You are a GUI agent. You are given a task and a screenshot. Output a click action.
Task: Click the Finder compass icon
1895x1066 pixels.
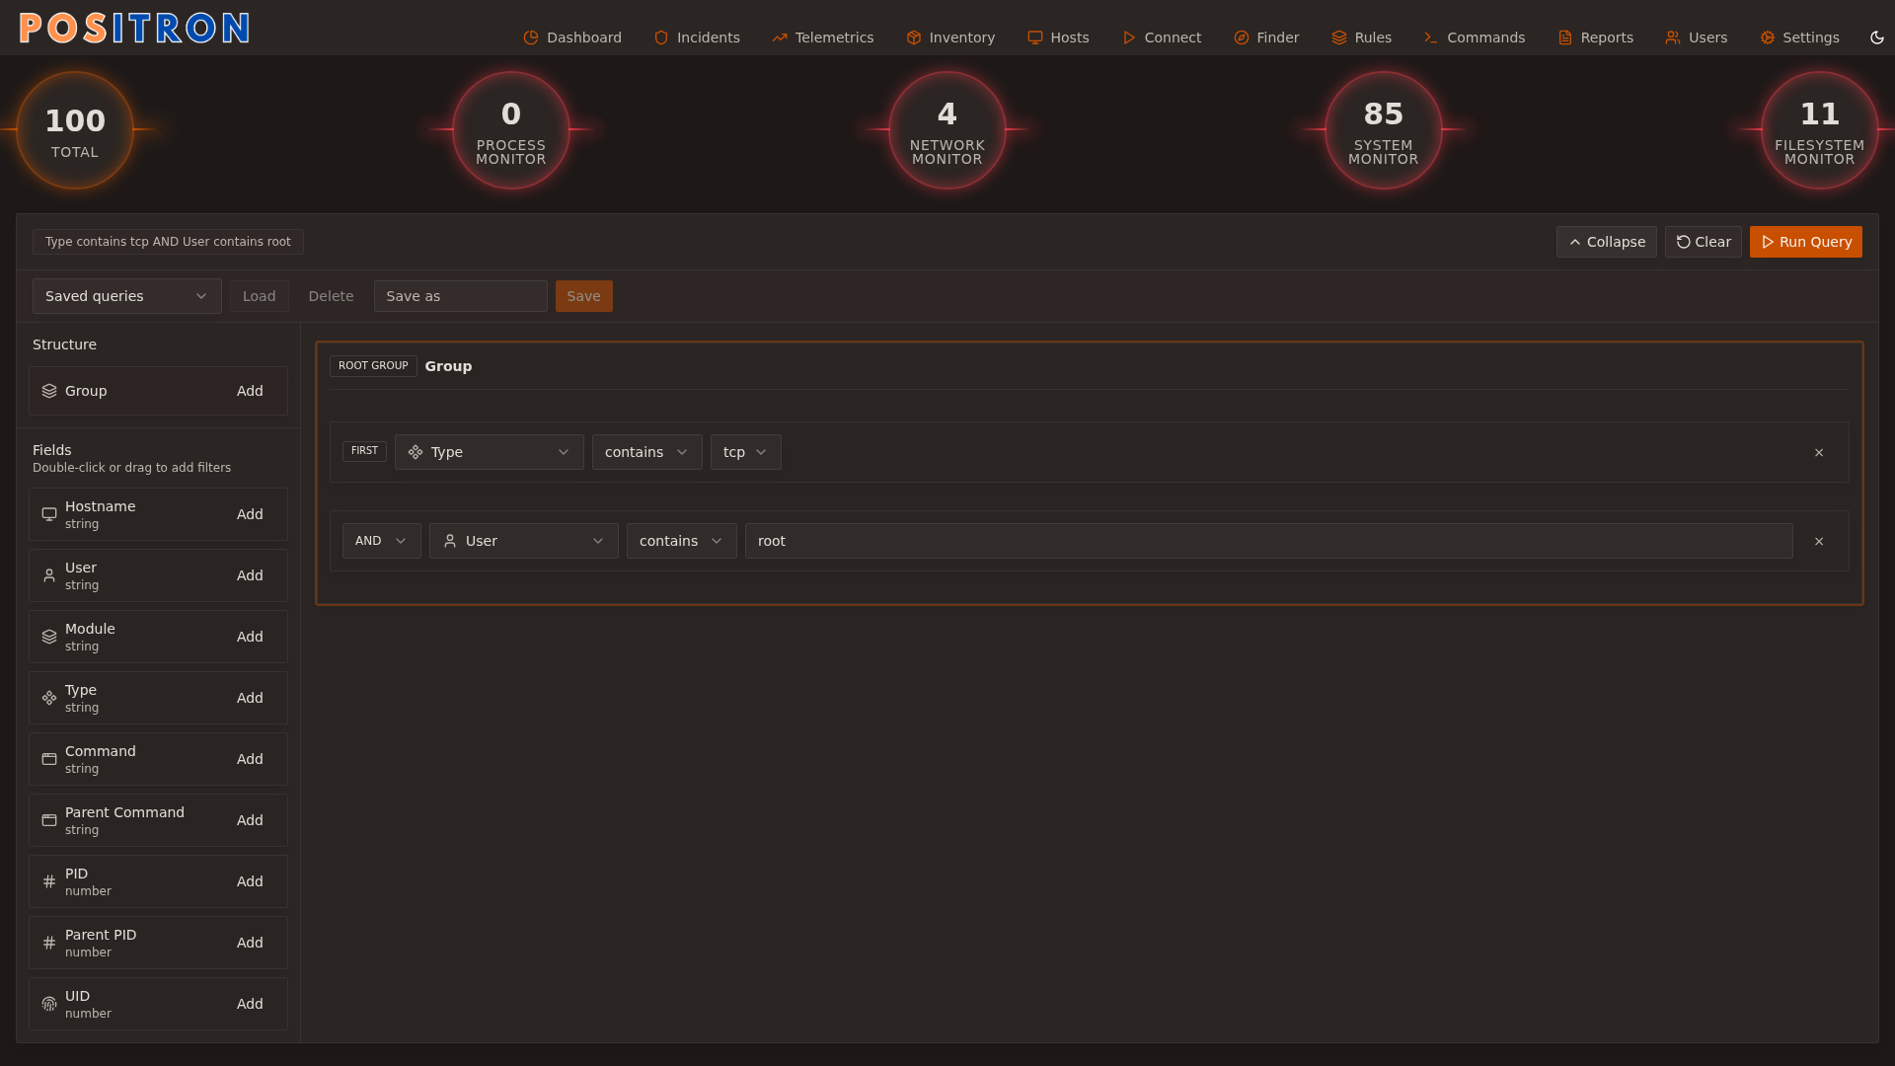[x=1240, y=38]
